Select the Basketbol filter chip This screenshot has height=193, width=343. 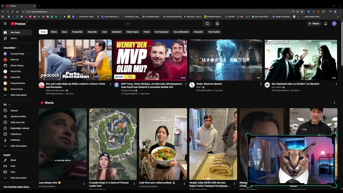pyautogui.click(x=117, y=32)
